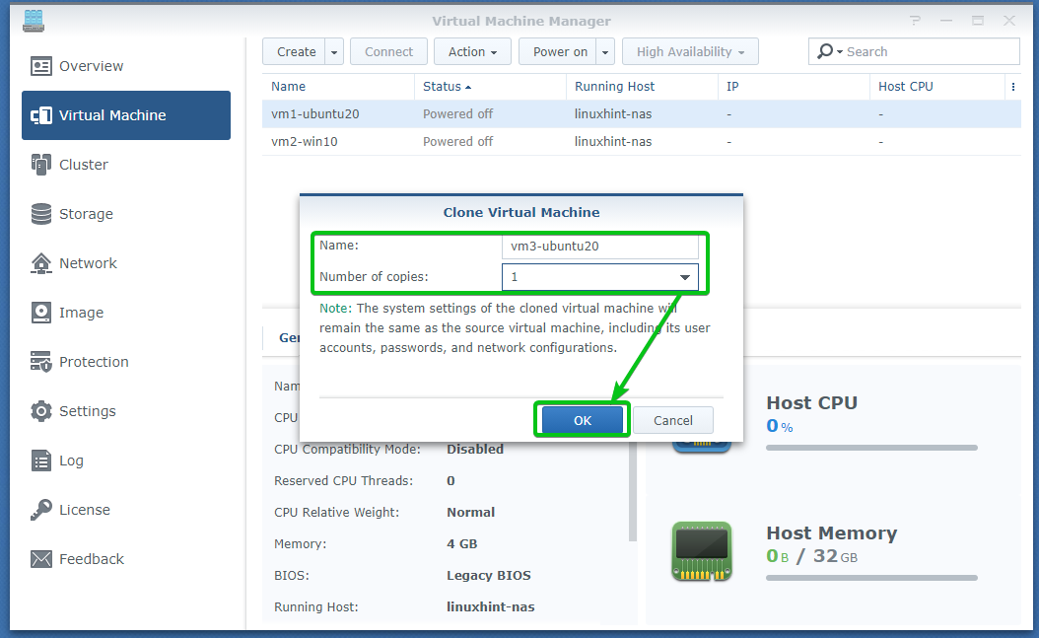This screenshot has height=638, width=1039.
Task: Click the Power on button
Action: point(558,51)
